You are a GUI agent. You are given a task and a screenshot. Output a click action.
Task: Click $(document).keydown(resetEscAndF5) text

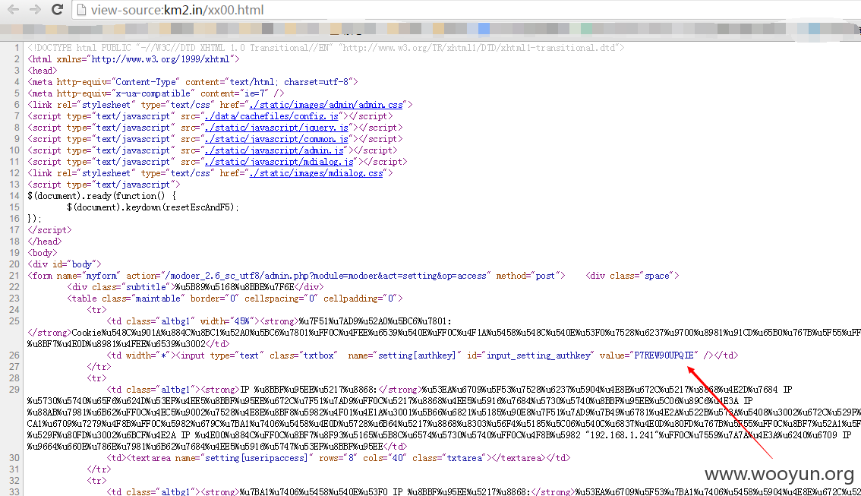153,207
